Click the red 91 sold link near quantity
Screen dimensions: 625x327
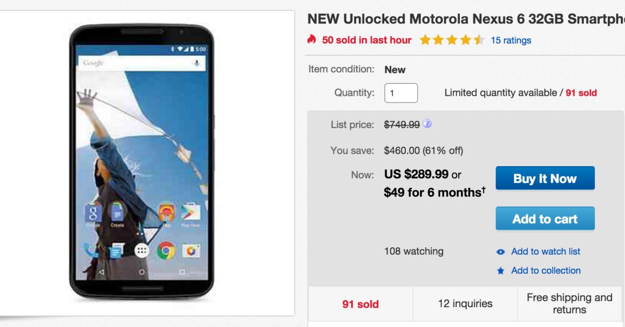(x=581, y=93)
